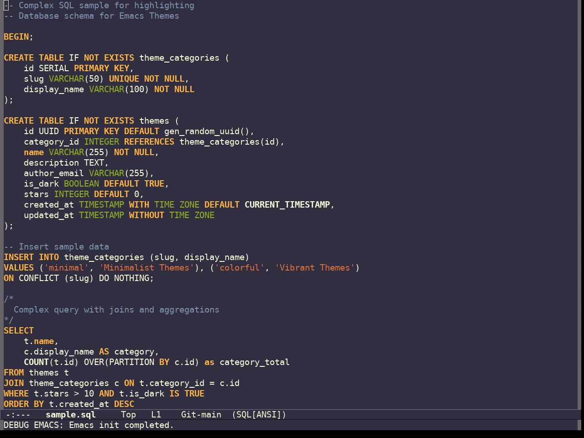Click the Top position indicator in mode line
584x438 pixels.
coord(128,415)
